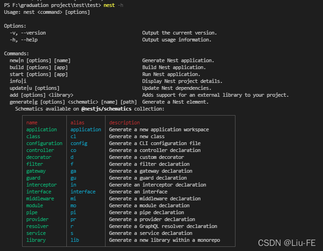
Task: Click 'Generate a CLI configuration file' description
Action: [x=155, y=143]
